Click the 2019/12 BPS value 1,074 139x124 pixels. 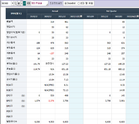[x=37, y=101]
